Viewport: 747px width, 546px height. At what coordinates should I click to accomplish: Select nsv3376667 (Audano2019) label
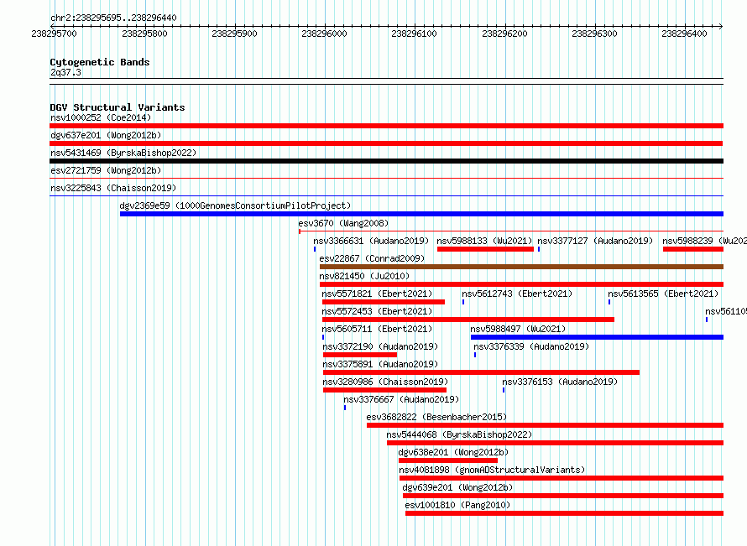tap(401, 399)
